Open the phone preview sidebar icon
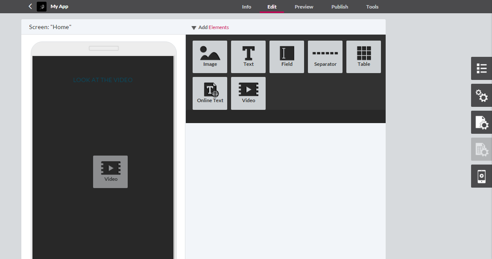The image size is (492, 259). tap(481, 176)
